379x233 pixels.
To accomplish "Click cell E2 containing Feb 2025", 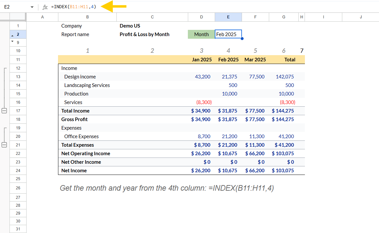I will (228, 34).
